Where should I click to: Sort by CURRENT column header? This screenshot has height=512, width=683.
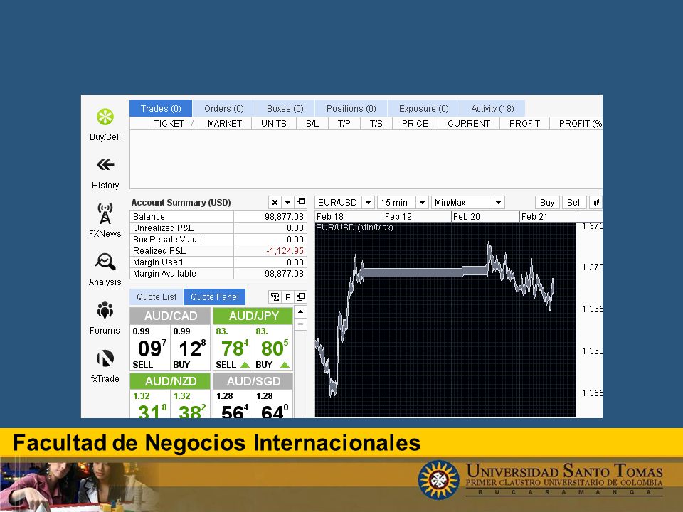pyautogui.click(x=469, y=124)
